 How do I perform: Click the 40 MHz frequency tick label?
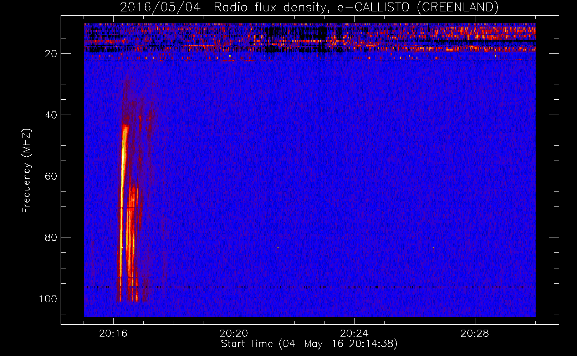click(x=51, y=115)
